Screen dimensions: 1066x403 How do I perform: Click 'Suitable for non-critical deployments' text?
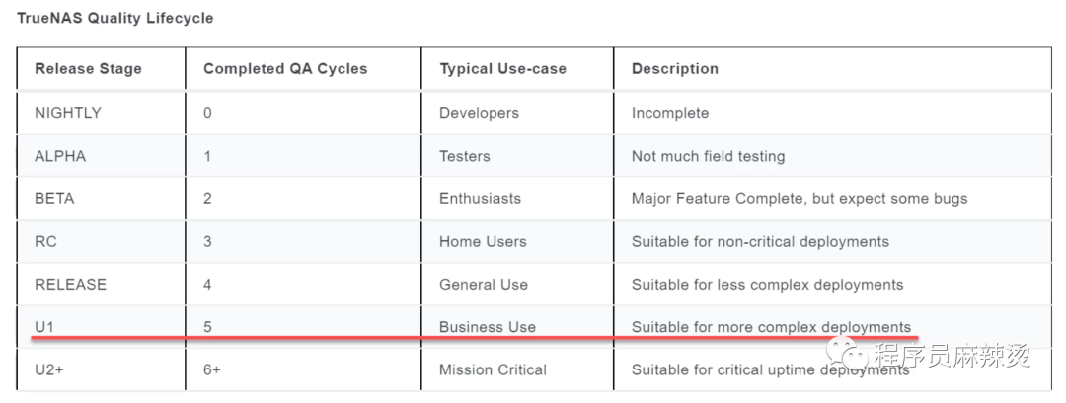click(x=760, y=241)
